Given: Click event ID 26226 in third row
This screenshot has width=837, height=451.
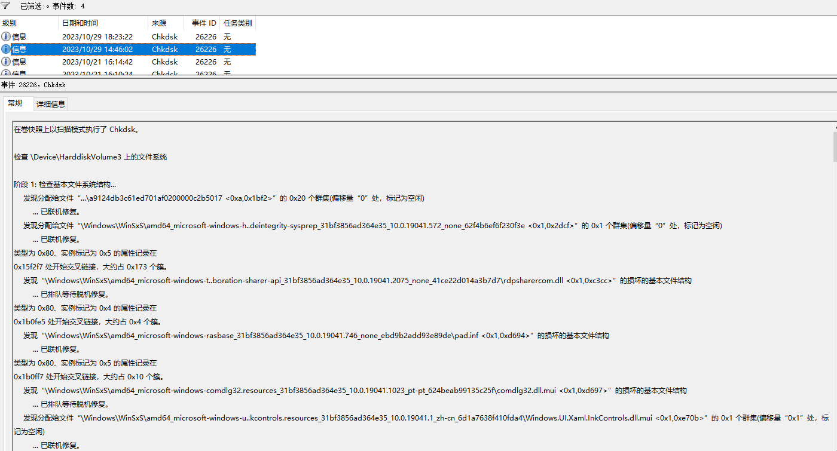Looking at the screenshot, I should pos(206,62).
